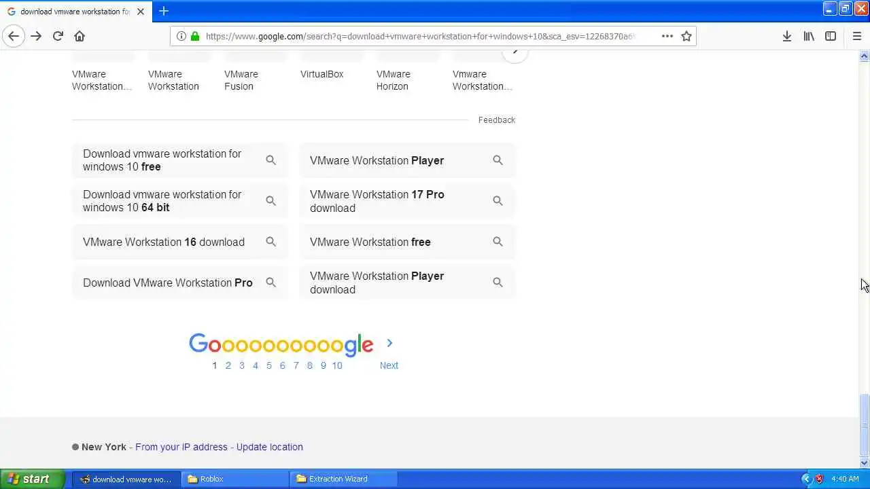Close the download vmware workstation tab
This screenshot has width=870, height=489.
(141, 12)
